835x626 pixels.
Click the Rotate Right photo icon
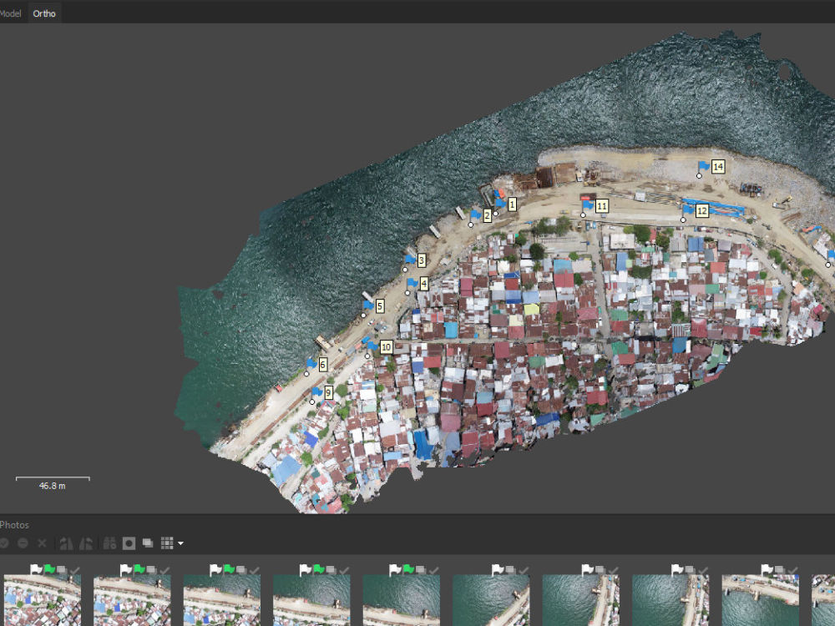click(86, 543)
